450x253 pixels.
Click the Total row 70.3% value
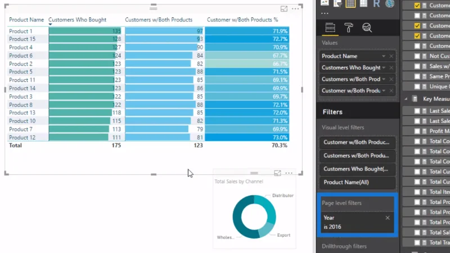(x=279, y=145)
